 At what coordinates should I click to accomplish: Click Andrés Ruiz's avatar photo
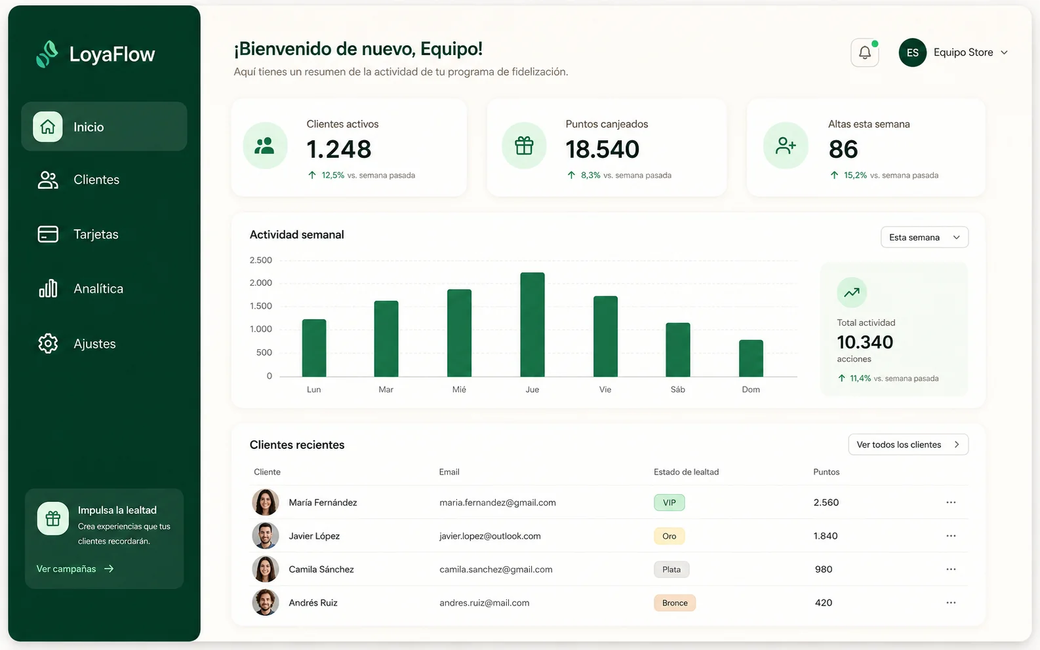pos(266,603)
